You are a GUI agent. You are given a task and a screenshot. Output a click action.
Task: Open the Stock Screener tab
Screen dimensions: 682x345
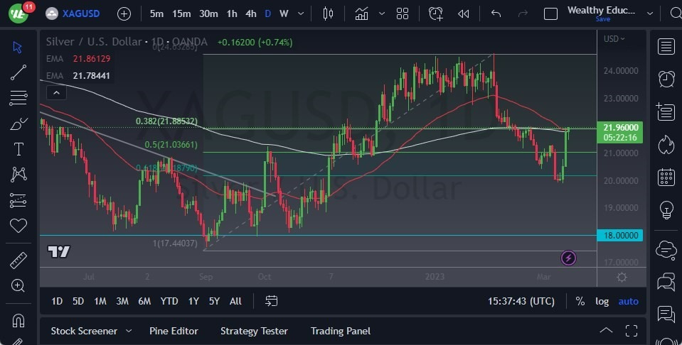[84, 331]
